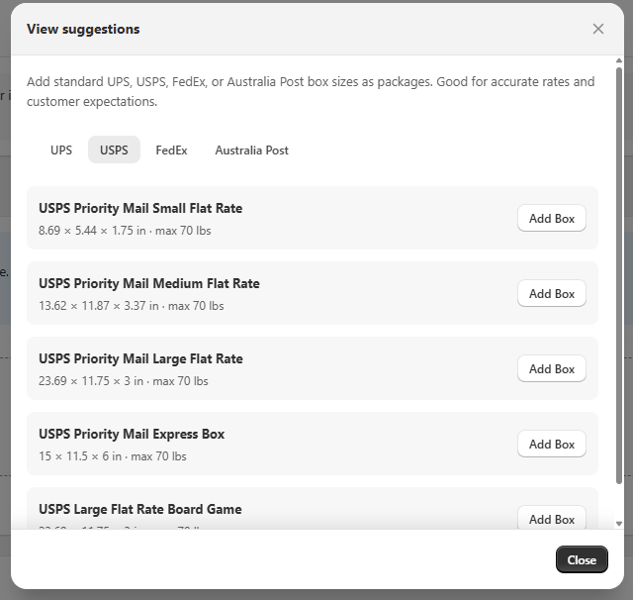Close the dialog with the X icon
The height and width of the screenshot is (600, 633).
(x=598, y=29)
